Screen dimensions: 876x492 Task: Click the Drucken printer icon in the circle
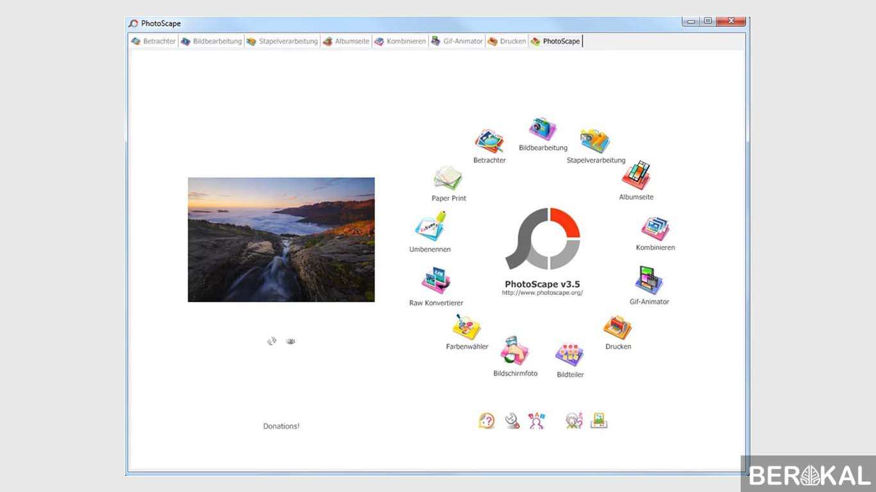click(x=618, y=327)
